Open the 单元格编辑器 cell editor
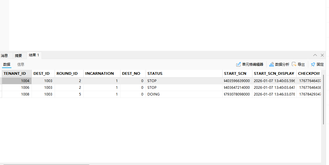This screenshot has width=329, height=165. click(250, 65)
